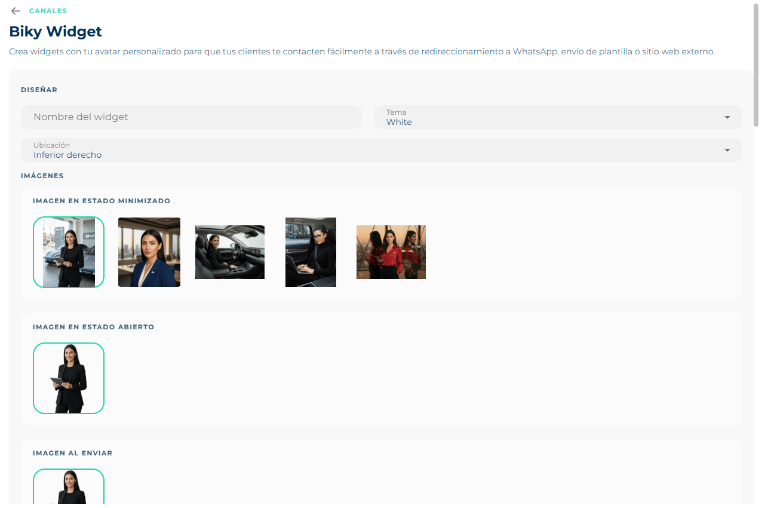The image size is (768, 508).
Task: Click the IMAGEN AL ENVIAR label
Action: click(72, 453)
